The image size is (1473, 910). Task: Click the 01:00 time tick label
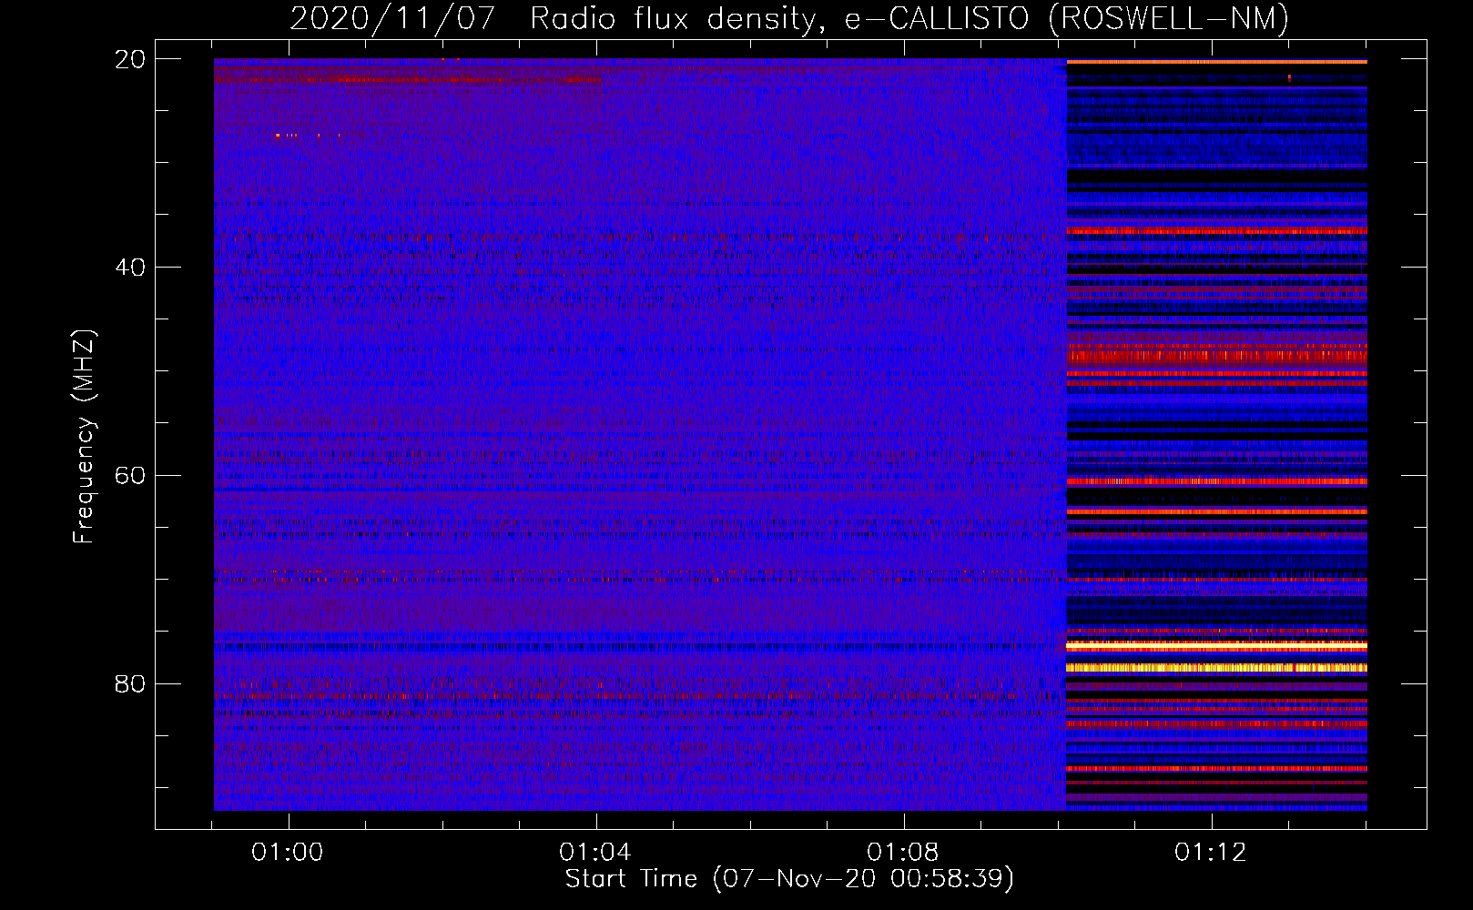288,853
